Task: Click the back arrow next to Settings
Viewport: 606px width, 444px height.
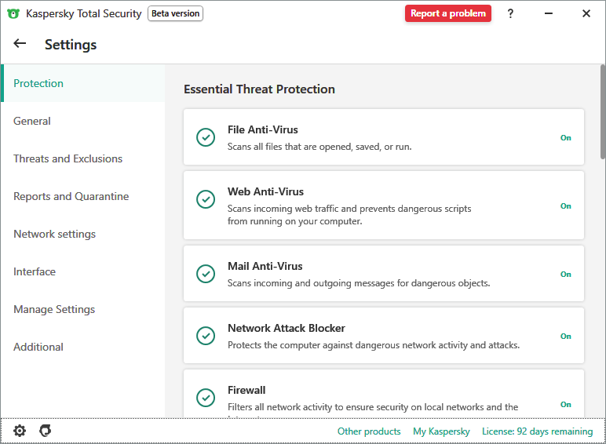Action: pos(20,44)
